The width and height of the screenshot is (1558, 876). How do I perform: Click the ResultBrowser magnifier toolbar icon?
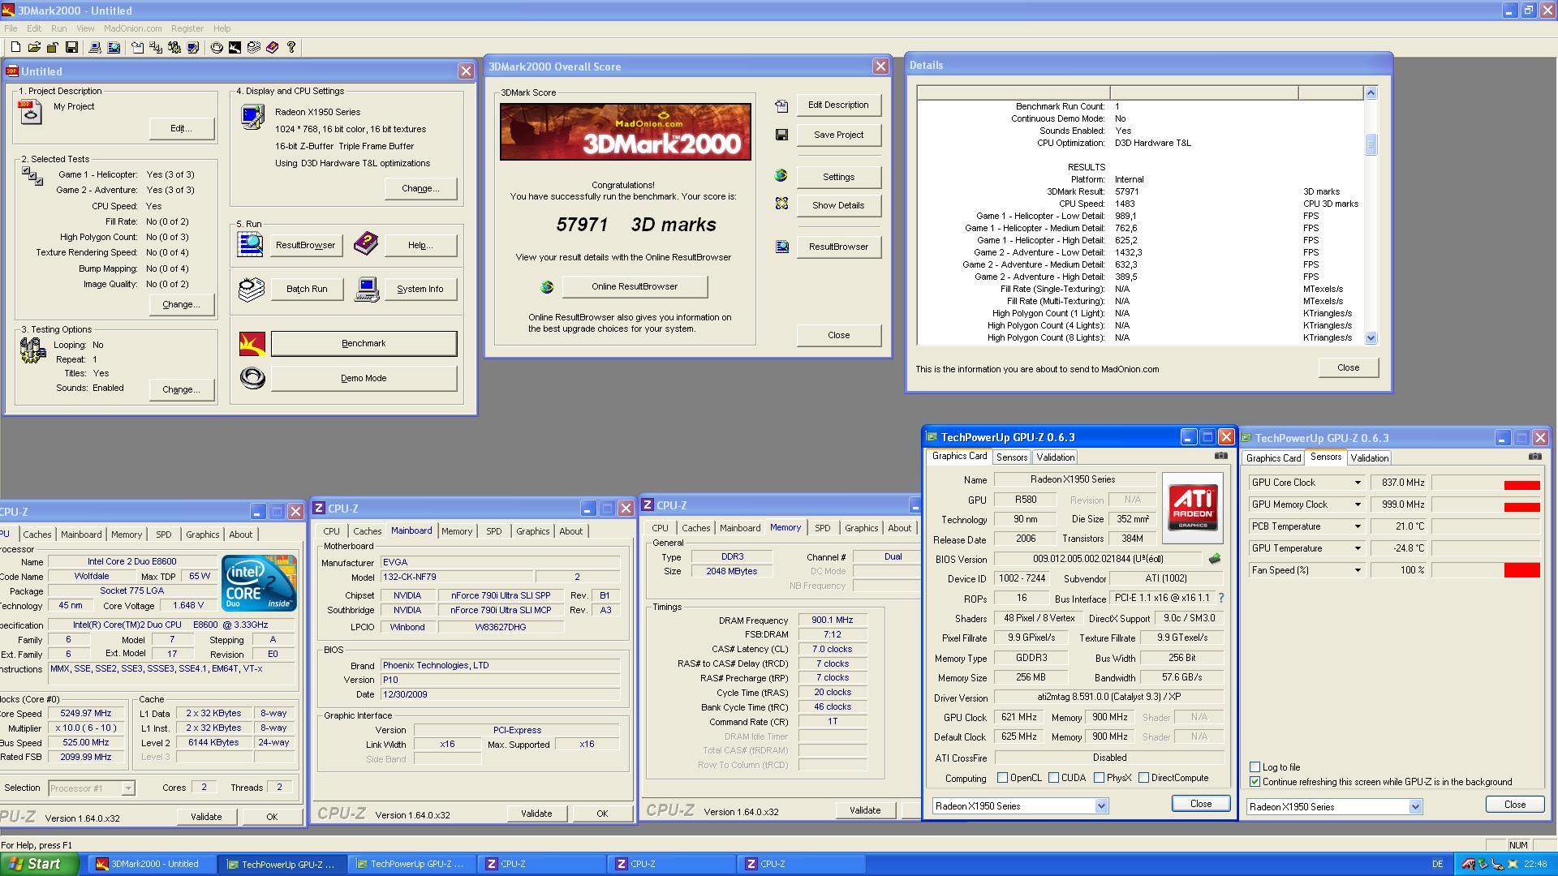tap(114, 48)
